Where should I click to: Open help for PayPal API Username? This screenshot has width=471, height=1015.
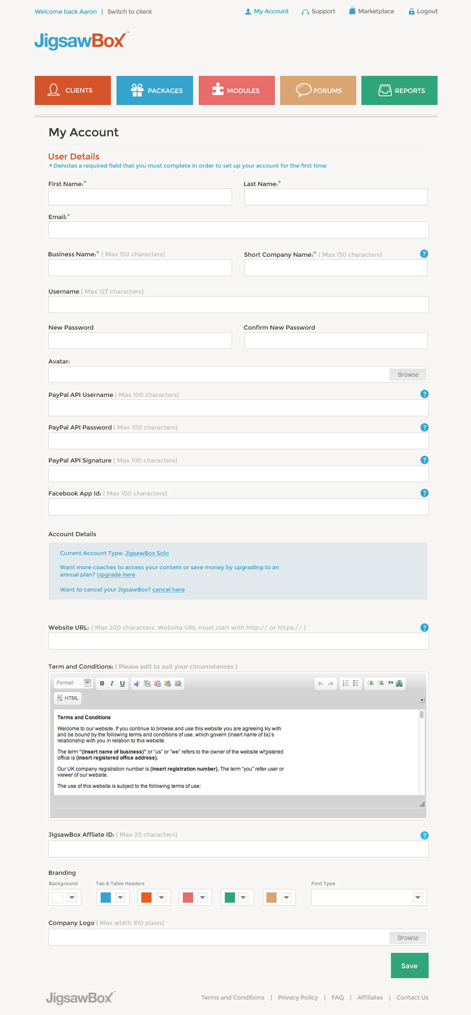[424, 394]
